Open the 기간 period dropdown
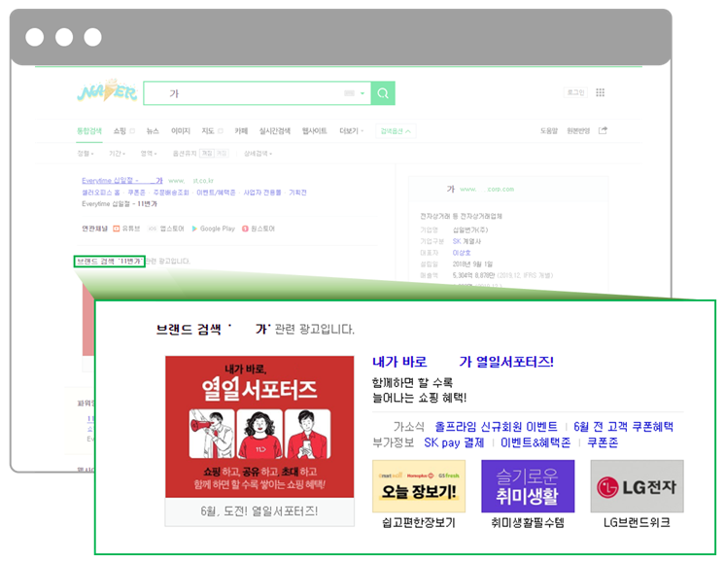725x564 pixels. tap(117, 153)
